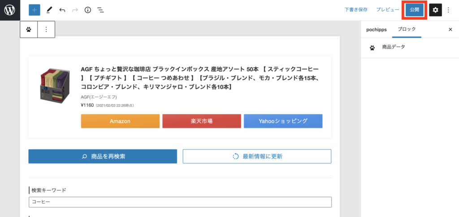Click the 下書き保存 link
The image size is (459, 217).
click(x=356, y=10)
